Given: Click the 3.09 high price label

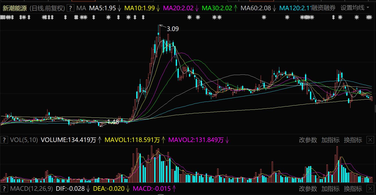Looking at the screenshot, I should pos(173,29).
